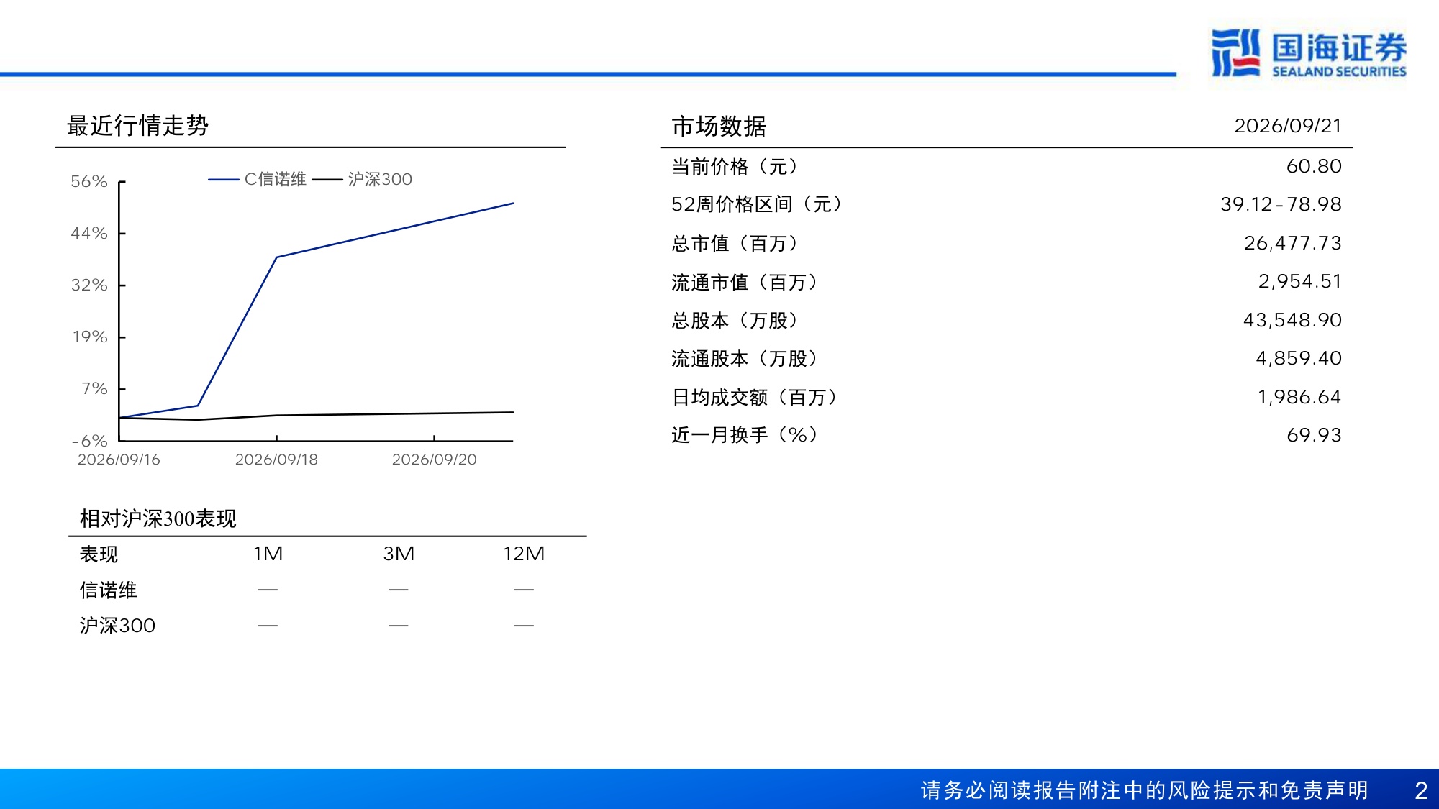
Task: Click the 2026/09/20 x-axis date
Action: click(x=434, y=460)
